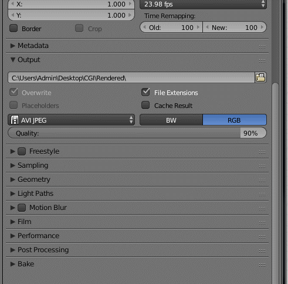The height and width of the screenshot is (284, 288).
Task: Enable the Freestyle checkbox
Action: coord(22,151)
